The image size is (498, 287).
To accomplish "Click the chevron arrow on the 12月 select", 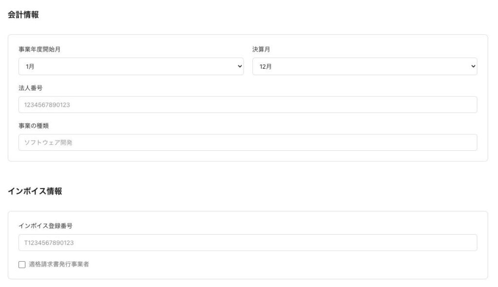I will 474,66.
